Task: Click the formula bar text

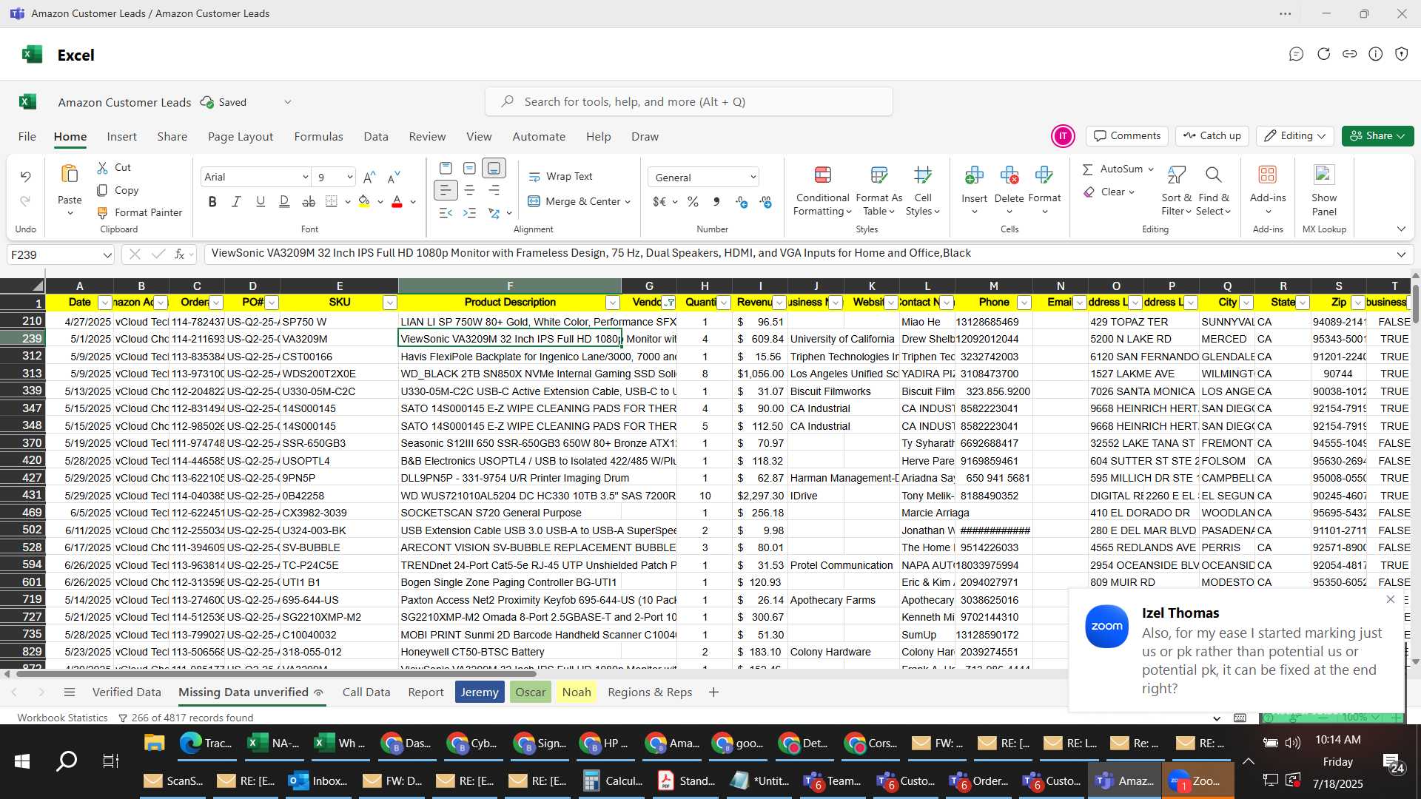Action: click(x=591, y=254)
